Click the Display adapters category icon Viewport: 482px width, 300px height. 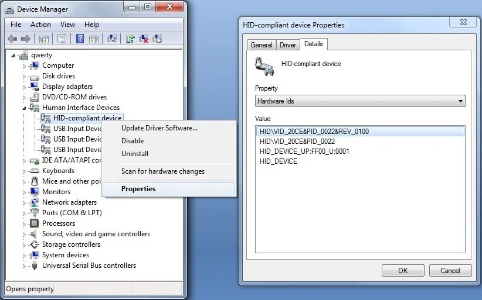click(x=35, y=87)
